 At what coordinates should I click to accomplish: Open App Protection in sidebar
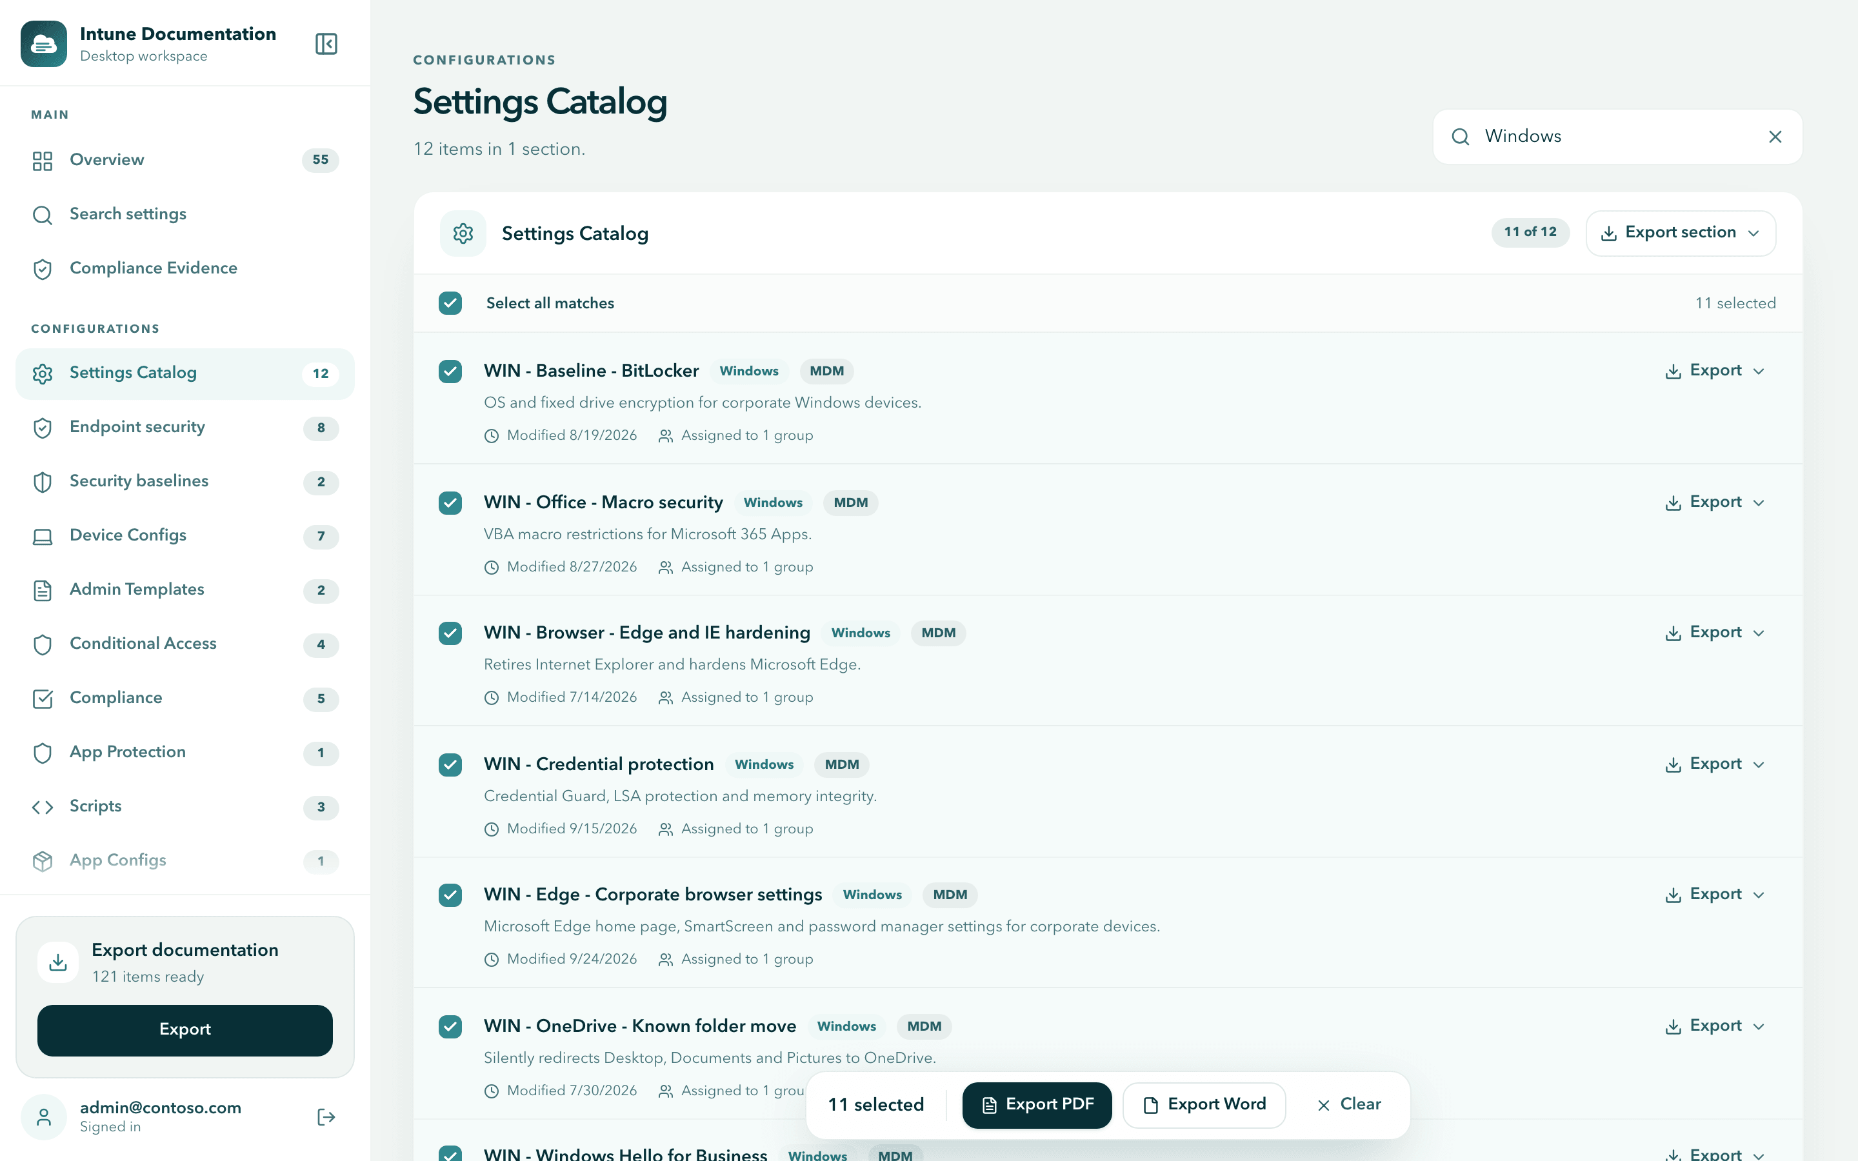tap(185, 753)
